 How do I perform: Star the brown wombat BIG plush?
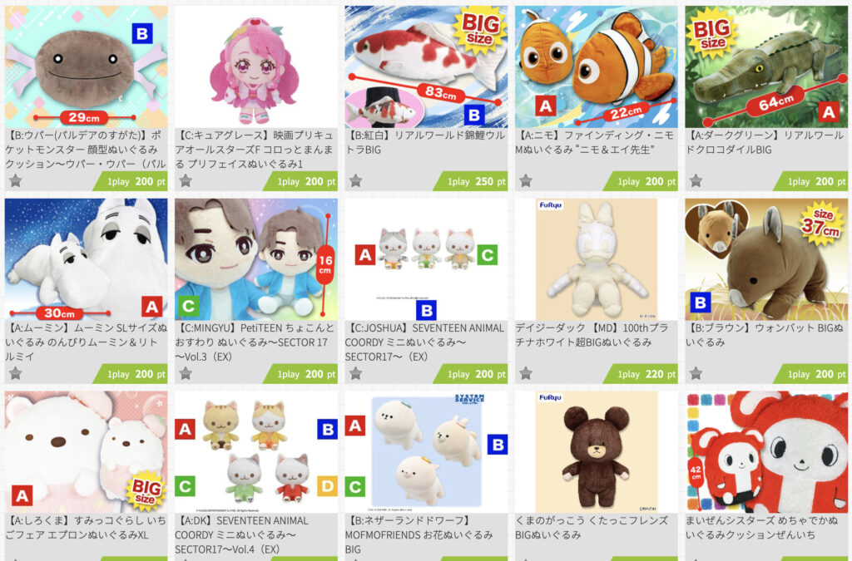tap(696, 373)
